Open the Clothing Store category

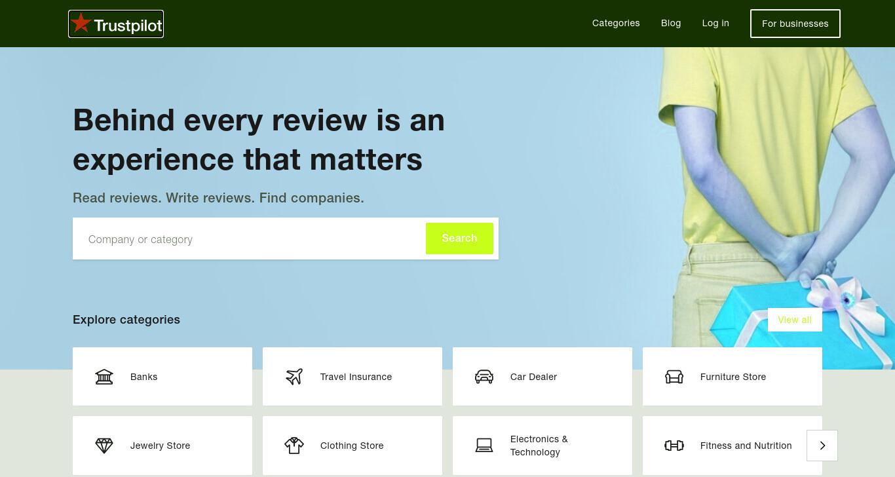tap(352, 446)
